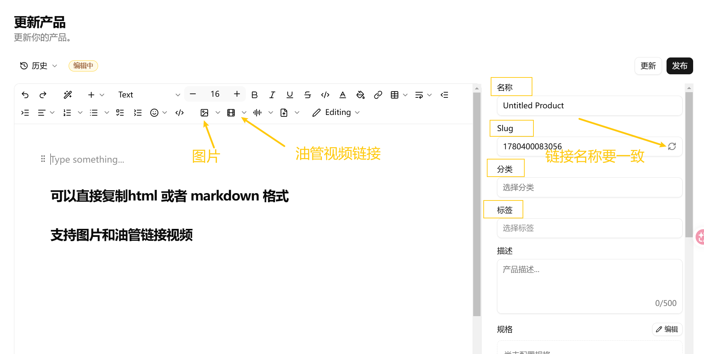The height and width of the screenshot is (354, 704).
Task: Click the right sidebar scrollbar thumb
Action: [689, 165]
